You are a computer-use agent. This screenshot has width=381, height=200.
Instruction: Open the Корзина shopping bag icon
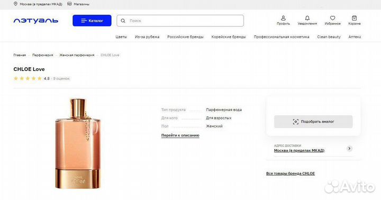point(354,18)
